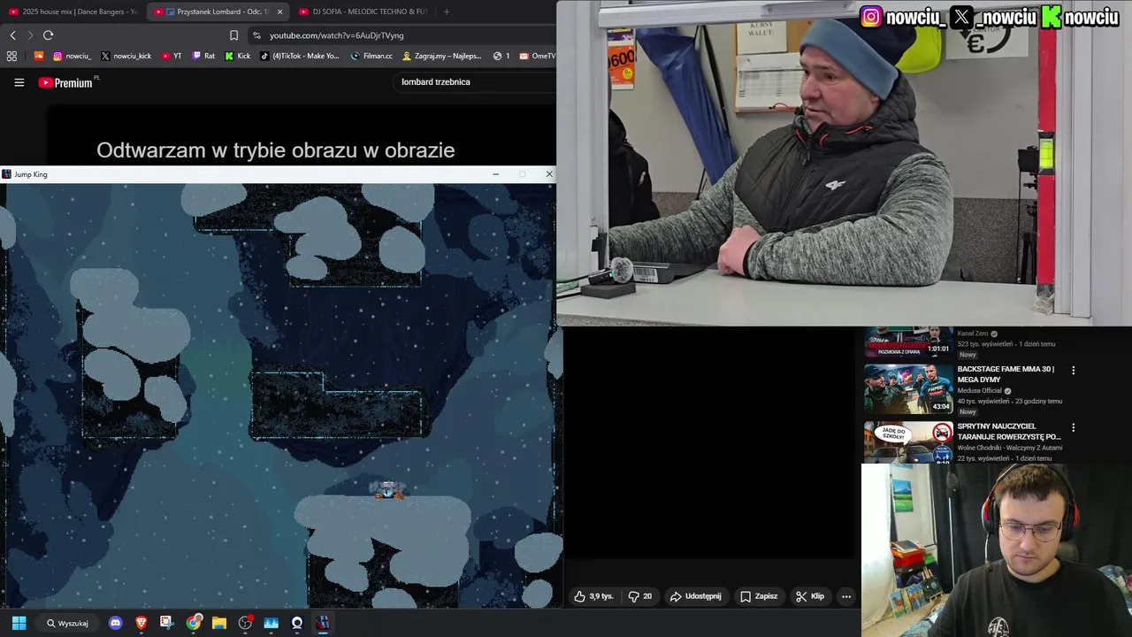Viewport: 1132px width, 637px height.
Task: Open options menu for SPRYTNY NAUCZYCIEL video
Action: pyautogui.click(x=1074, y=427)
